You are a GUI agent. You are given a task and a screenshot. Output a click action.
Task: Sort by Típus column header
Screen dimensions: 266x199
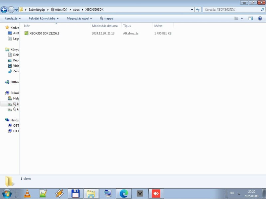(137, 26)
